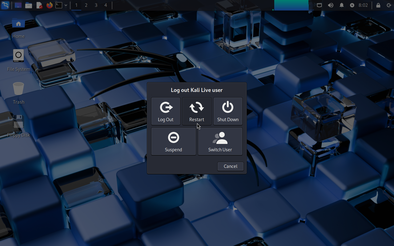The image size is (394, 246).
Task: Select the Suspend option
Action: [x=173, y=141]
